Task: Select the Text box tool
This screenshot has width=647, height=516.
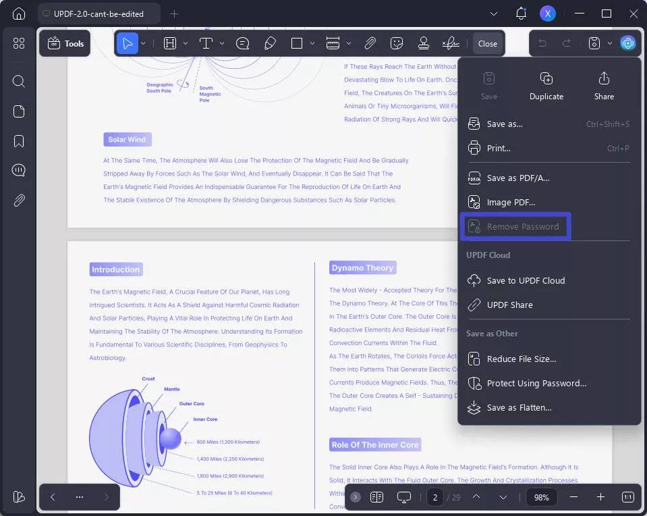Action: 206,43
